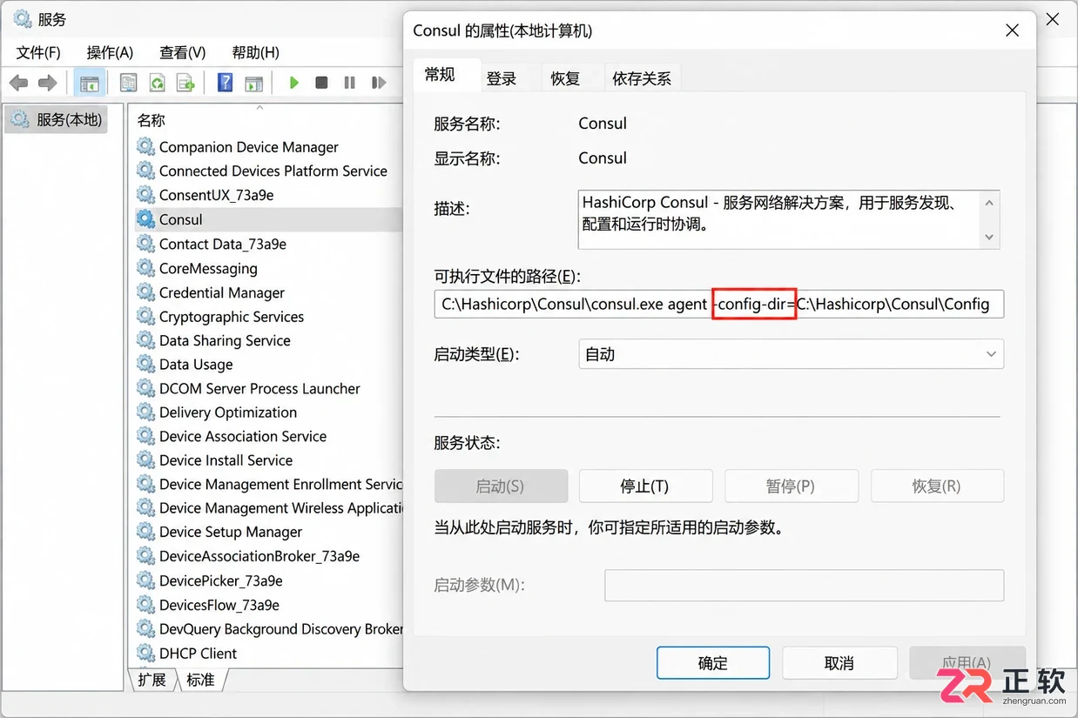Click the 启动参数(M) input field
Viewport: 1078px width, 718px height.
tap(804, 585)
